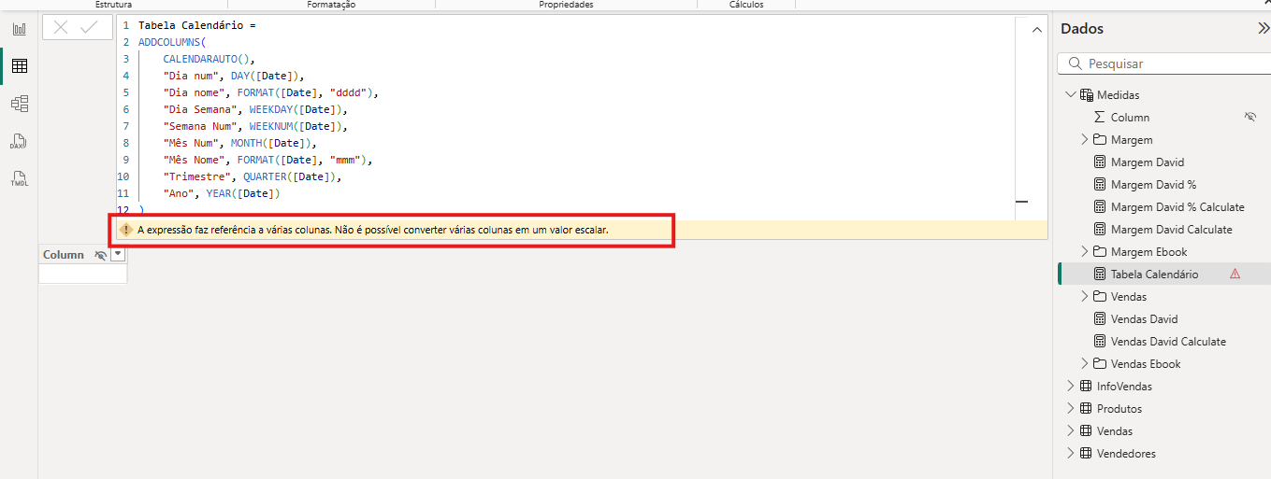The height and width of the screenshot is (479, 1271).
Task: Click the Formatação ribbon group label
Action: (x=331, y=5)
